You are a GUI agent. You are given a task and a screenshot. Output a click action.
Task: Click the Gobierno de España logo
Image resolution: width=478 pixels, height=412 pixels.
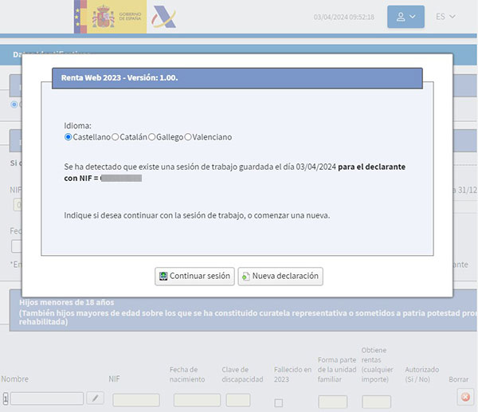(x=110, y=17)
